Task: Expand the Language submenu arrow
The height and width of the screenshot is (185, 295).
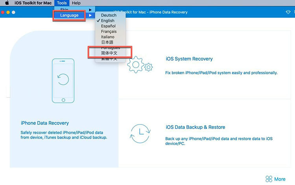Action: (90, 15)
